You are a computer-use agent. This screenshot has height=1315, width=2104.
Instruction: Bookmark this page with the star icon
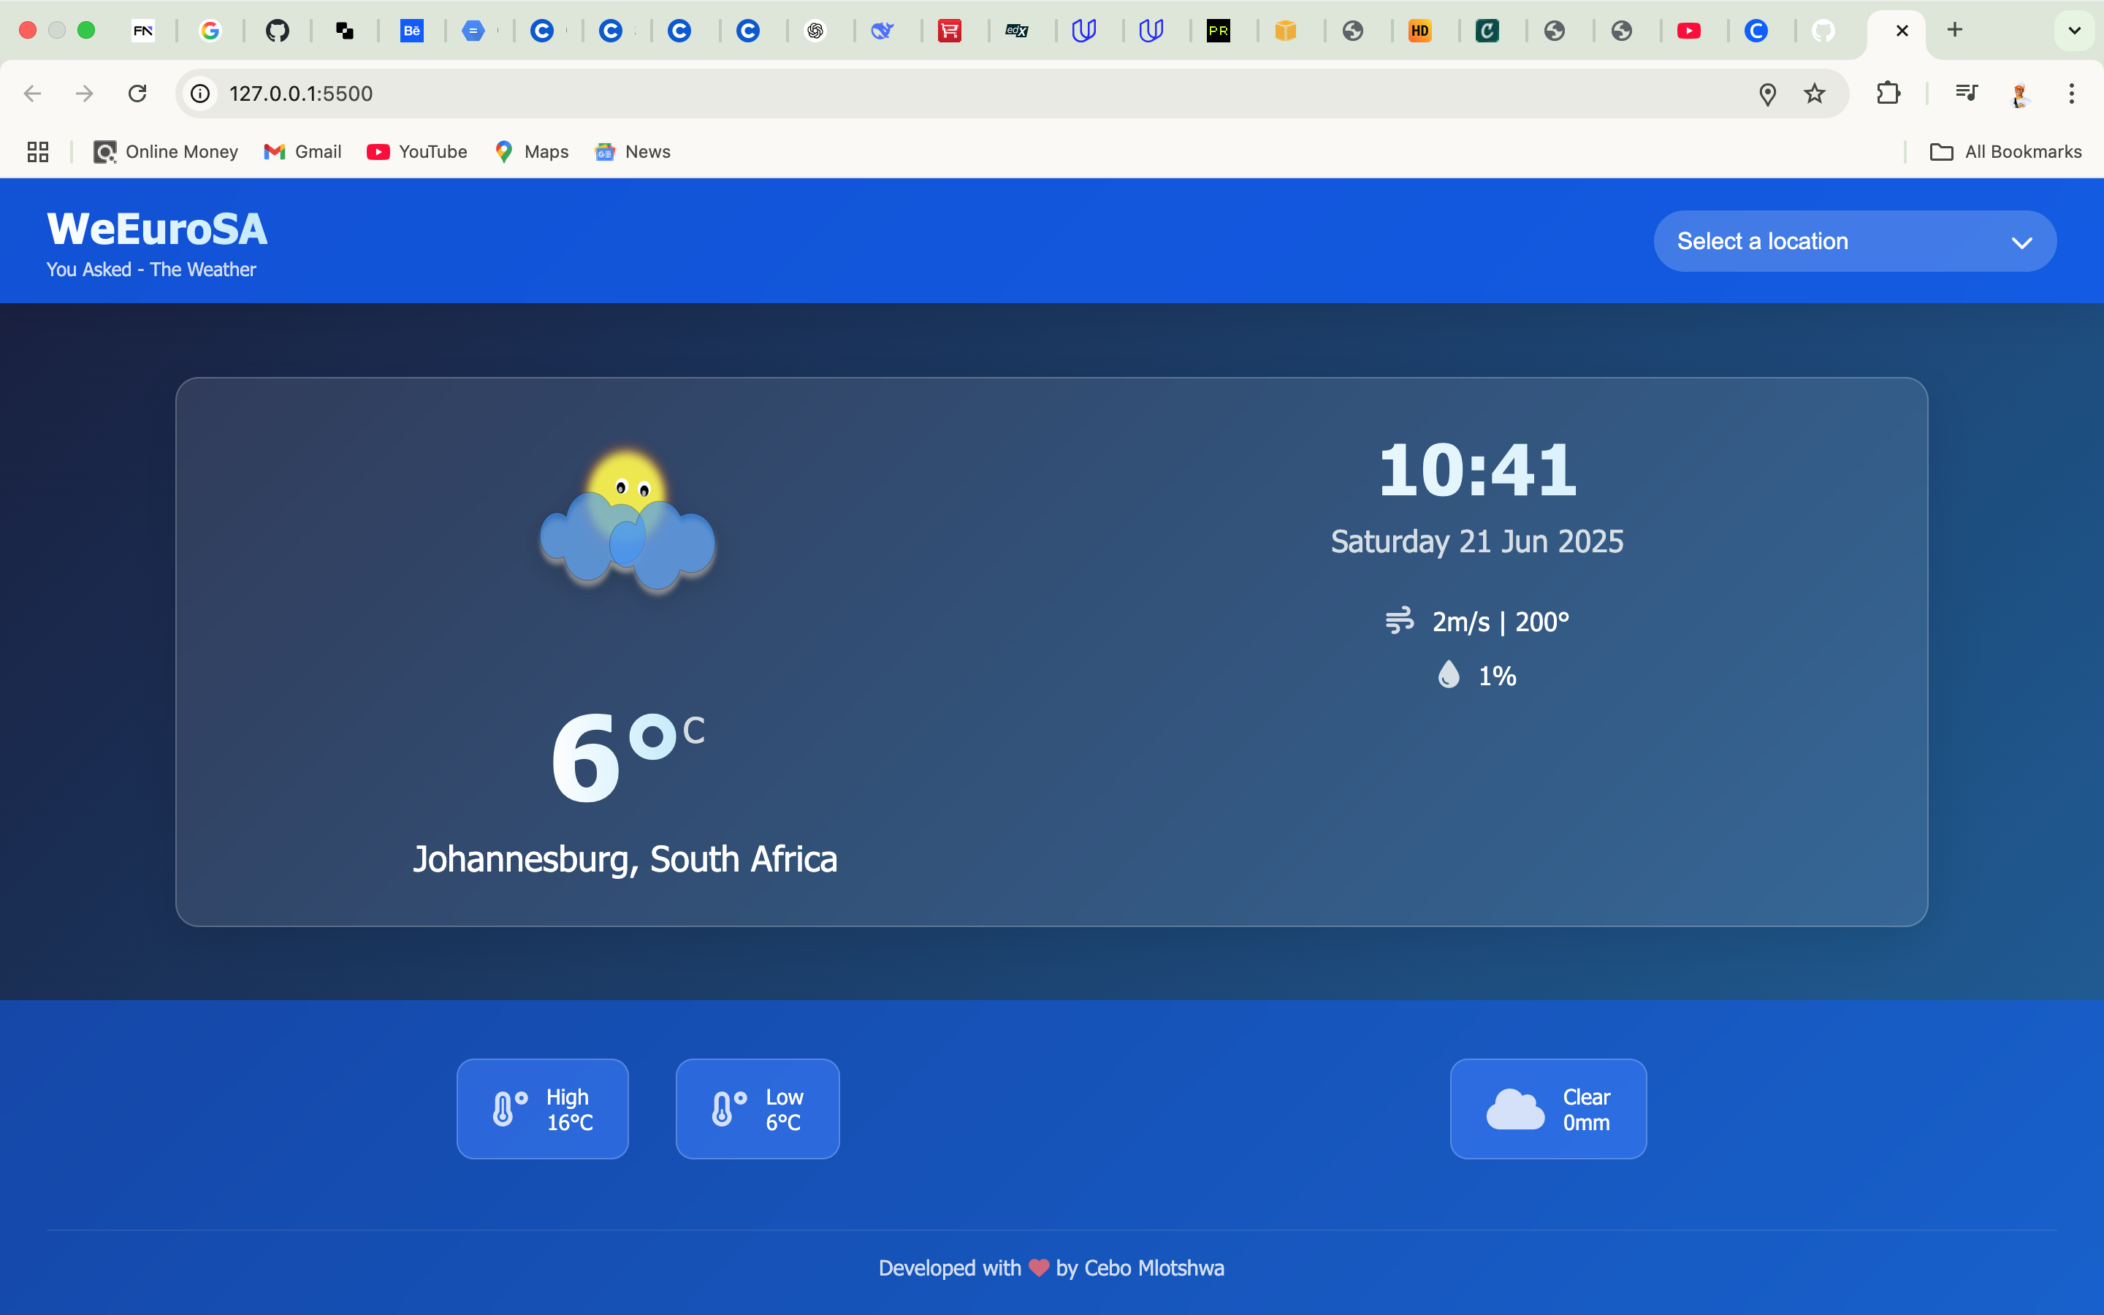click(x=1815, y=93)
